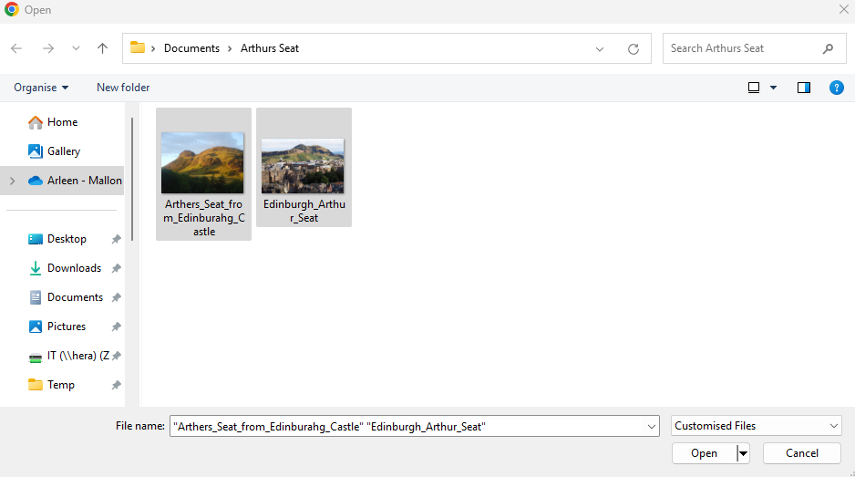Open Pictures quick access folder

(x=66, y=327)
